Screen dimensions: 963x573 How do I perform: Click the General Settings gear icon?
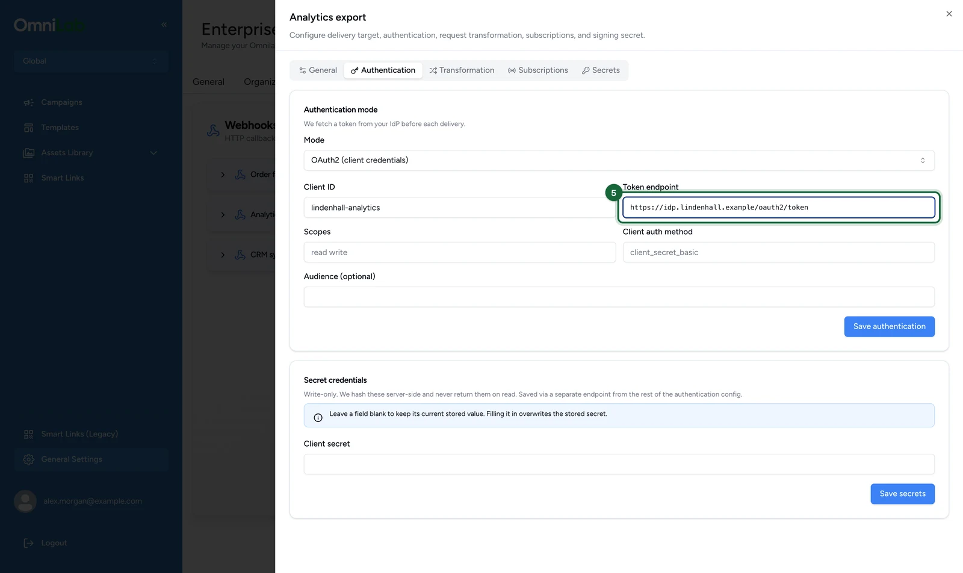pyautogui.click(x=28, y=459)
